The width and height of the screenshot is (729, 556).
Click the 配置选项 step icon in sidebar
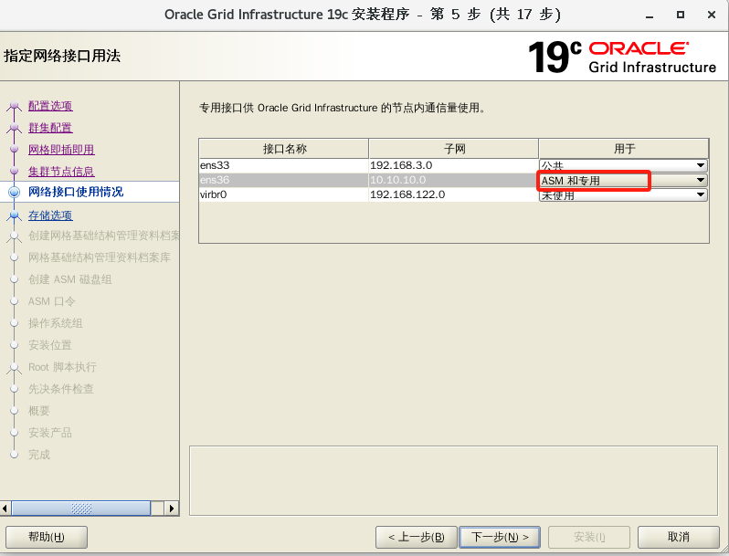tap(14, 107)
